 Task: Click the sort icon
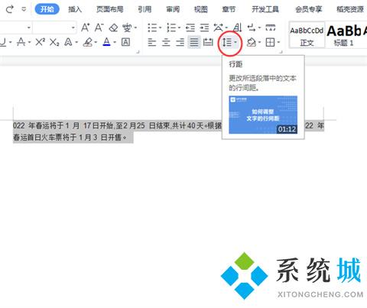point(238,28)
